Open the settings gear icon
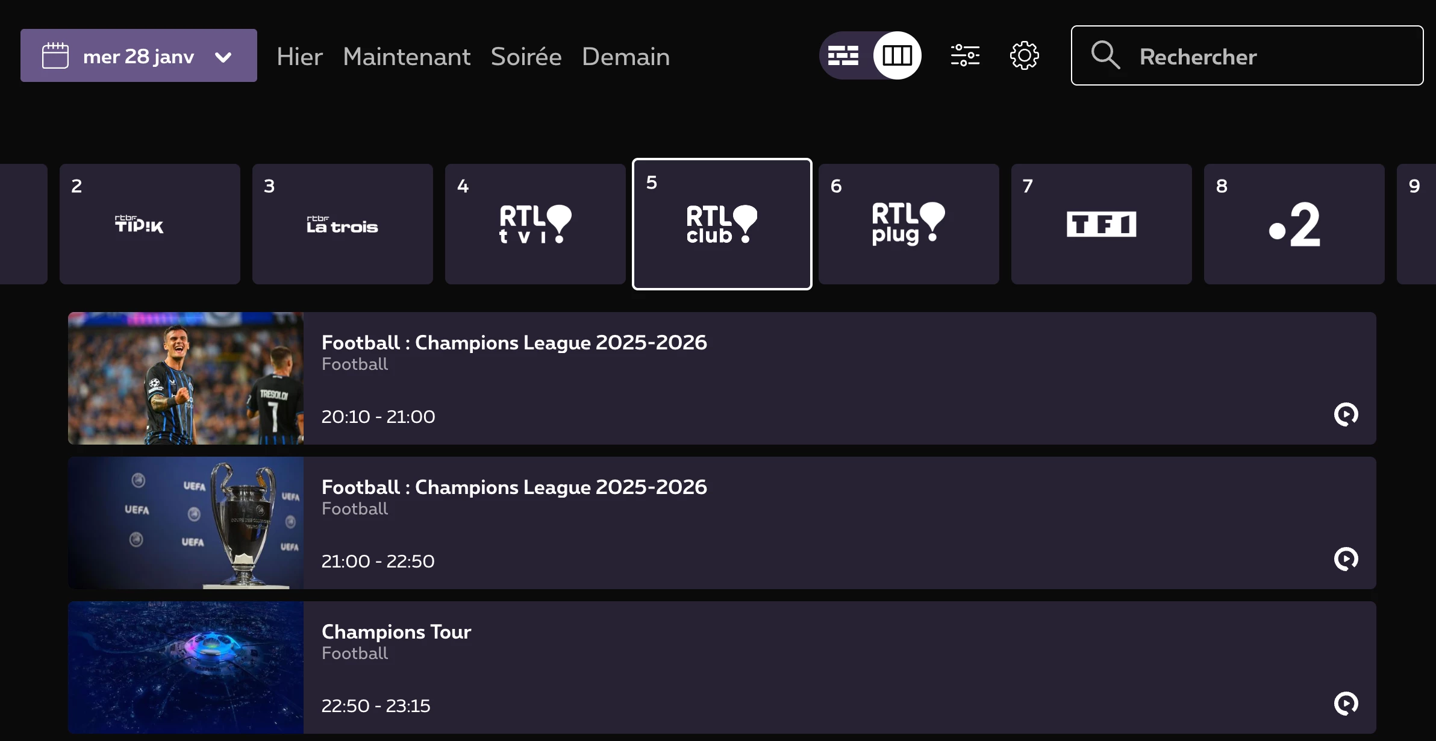 coord(1024,55)
